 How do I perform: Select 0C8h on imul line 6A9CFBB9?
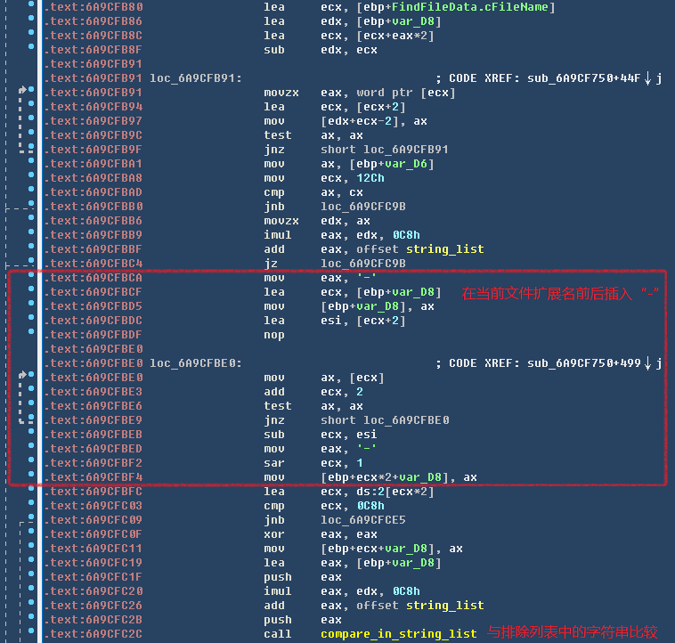406,234
